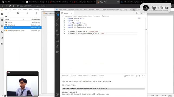174x97 pixels.
Task: Select the app.py editor tab in VS Code
Action: tap(66, 13)
